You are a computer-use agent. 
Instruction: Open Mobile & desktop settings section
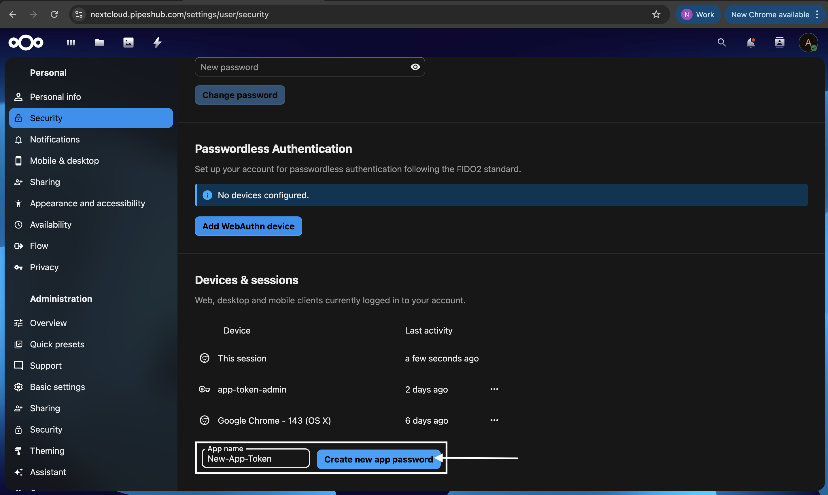pyautogui.click(x=65, y=161)
